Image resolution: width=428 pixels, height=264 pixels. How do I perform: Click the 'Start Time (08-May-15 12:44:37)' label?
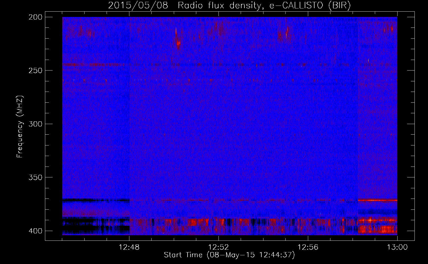point(229,255)
